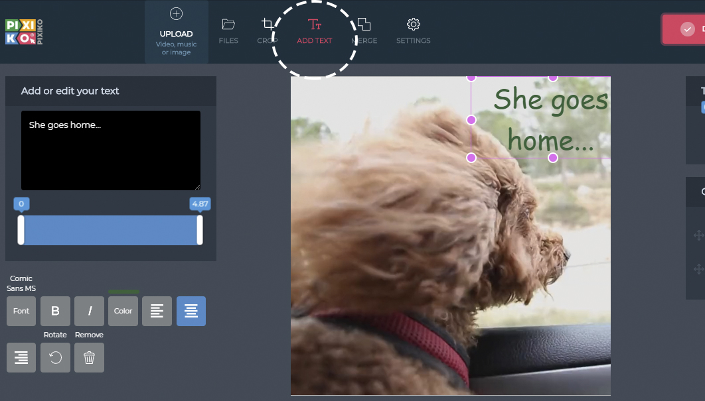This screenshot has width=705, height=401.
Task: Click inside the text editing box
Action: (111, 150)
